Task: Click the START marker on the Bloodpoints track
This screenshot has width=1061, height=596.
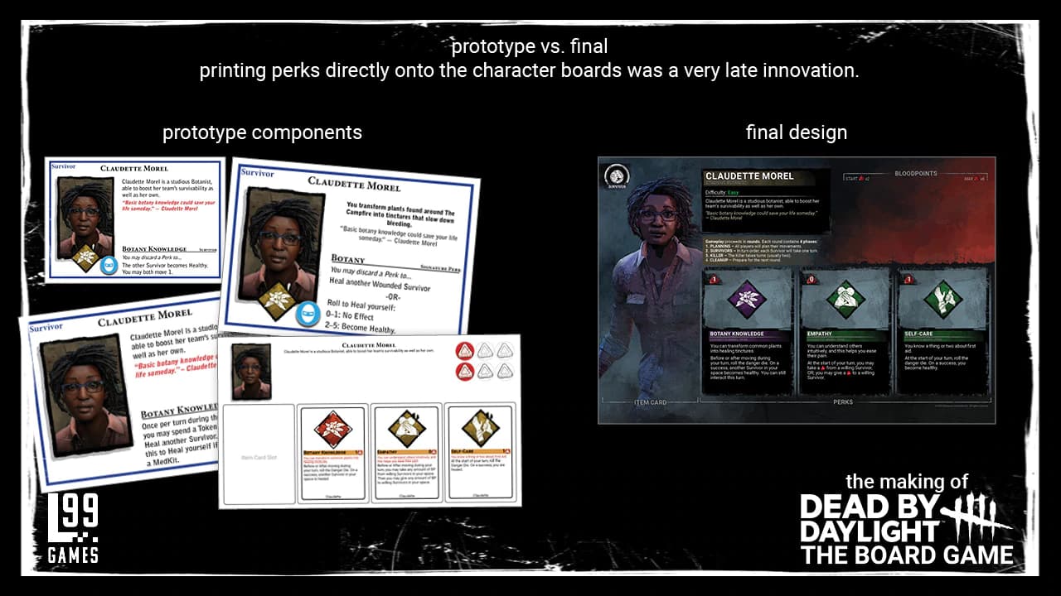Action: 856,177
